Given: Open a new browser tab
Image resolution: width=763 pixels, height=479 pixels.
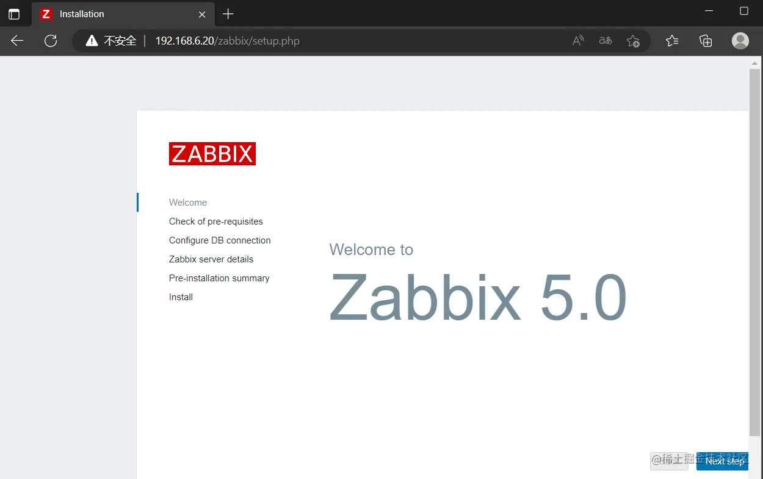Looking at the screenshot, I should (228, 14).
